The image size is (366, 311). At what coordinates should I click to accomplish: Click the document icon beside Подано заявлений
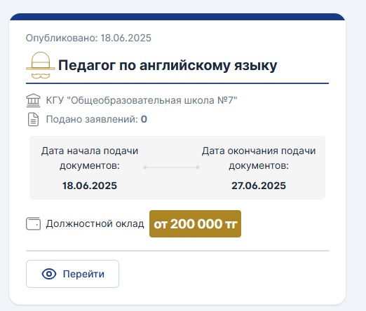click(x=33, y=119)
